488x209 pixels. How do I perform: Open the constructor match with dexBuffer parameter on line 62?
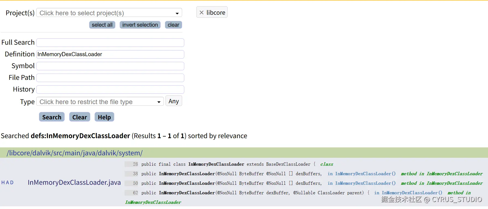(255, 193)
